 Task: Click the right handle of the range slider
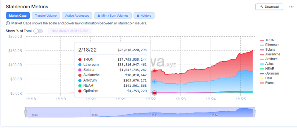255,113
